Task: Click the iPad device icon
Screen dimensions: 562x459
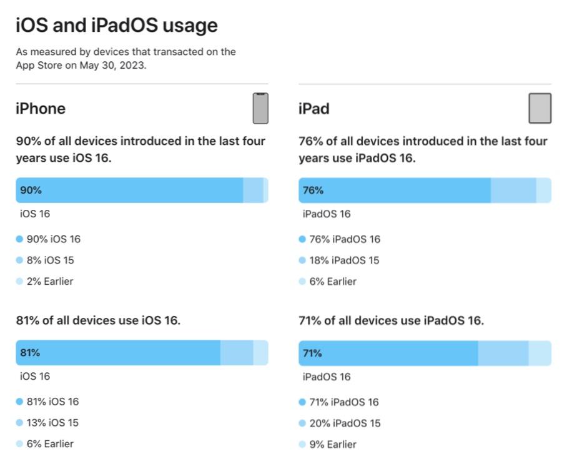Action: pyautogui.click(x=540, y=109)
